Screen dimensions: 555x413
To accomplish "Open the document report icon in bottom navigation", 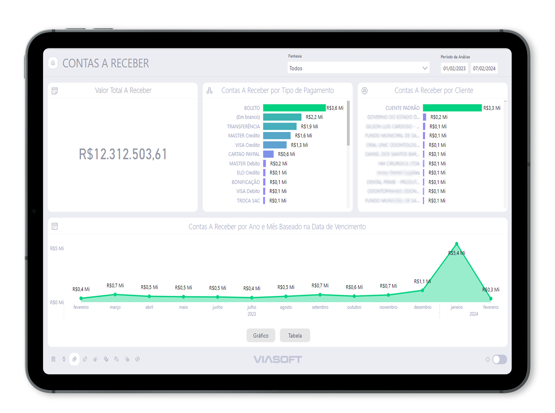I will click(x=53, y=359).
